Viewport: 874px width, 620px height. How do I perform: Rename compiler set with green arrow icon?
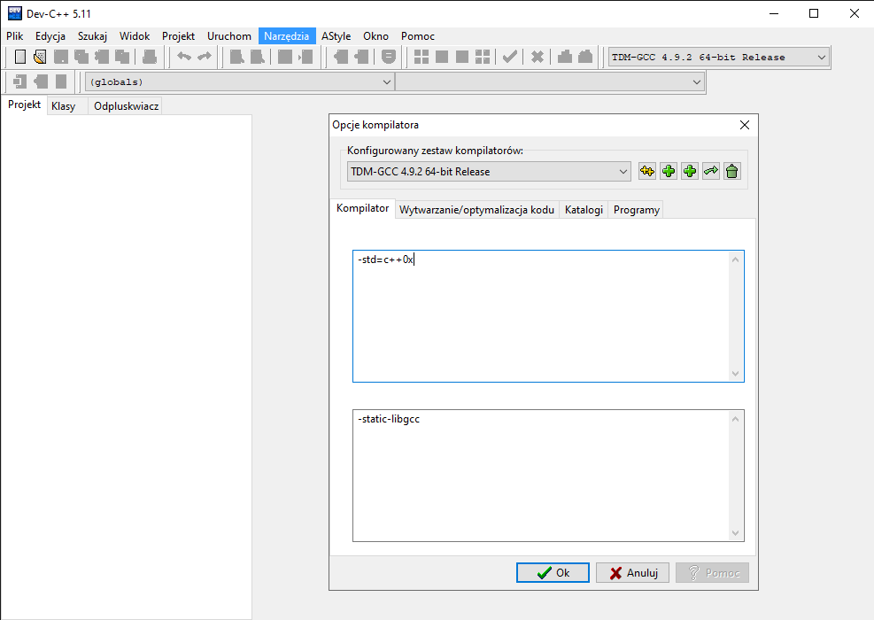(x=711, y=171)
